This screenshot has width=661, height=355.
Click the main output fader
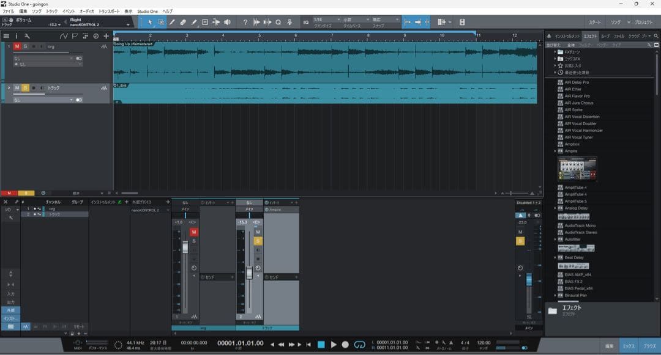(529, 280)
